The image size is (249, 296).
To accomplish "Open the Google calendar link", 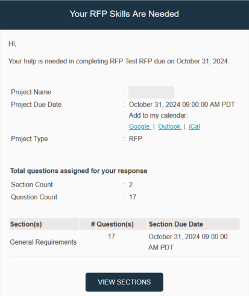I will tap(140, 126).
